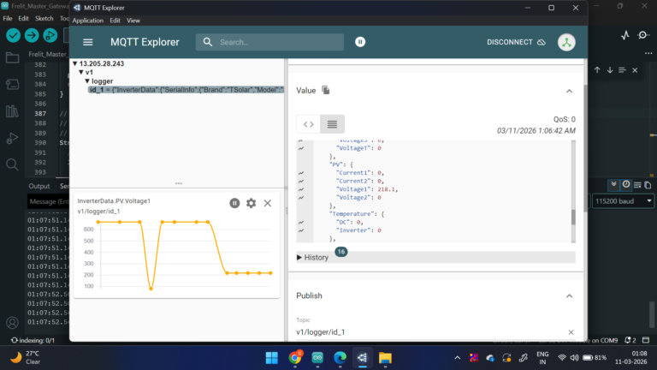Open Microsoft Edge from taskbar
Viewport: 657px width, 370px height.
pos(340,358)
